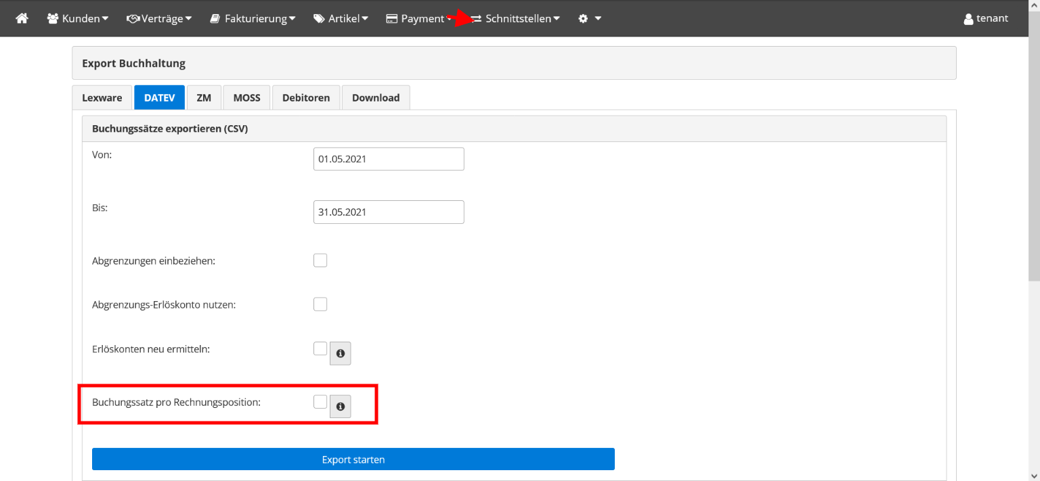Open the Download tab
The height and width of the screenshot is (481, 1040).
coord(376,97)
